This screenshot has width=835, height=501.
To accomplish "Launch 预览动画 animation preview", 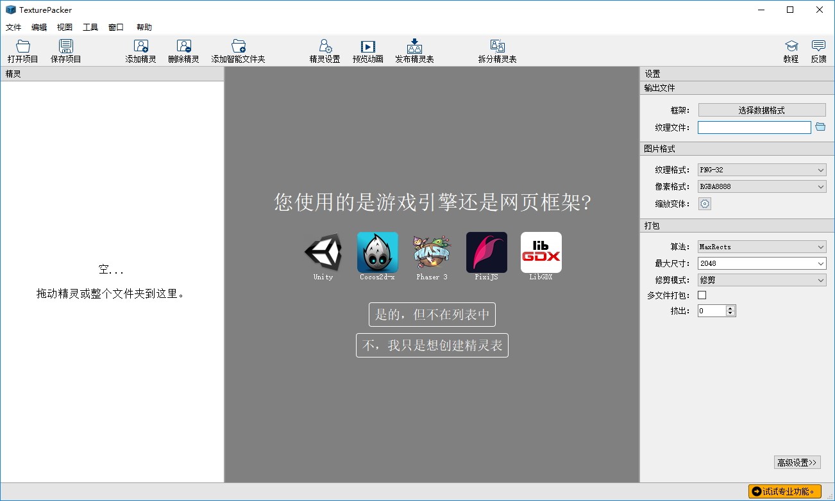I will click(x=368, y=51).
